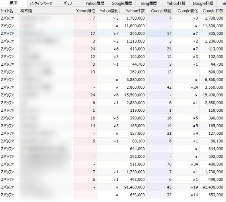Sort by 検索語 column header
Viewport: 226px width, 202px height.
[x=47, y=11]
